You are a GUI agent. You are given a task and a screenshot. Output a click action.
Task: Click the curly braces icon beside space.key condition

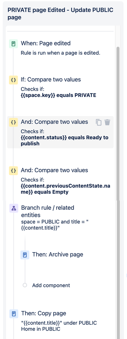click(x=13, y=80)
